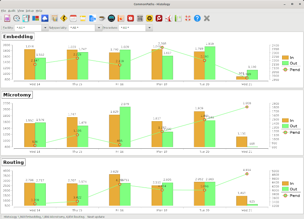Open the calendar toolbar icon

click(x=73, y=18)
